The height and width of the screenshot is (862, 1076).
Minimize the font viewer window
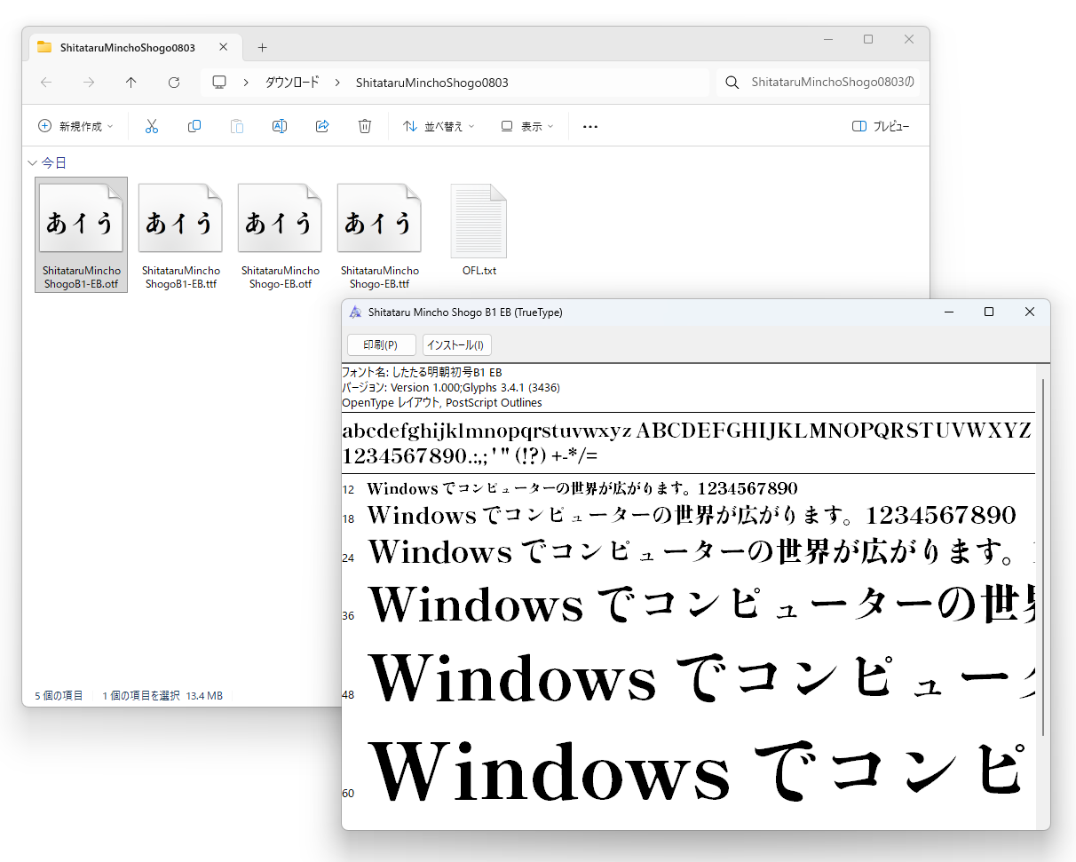(949, 312)
